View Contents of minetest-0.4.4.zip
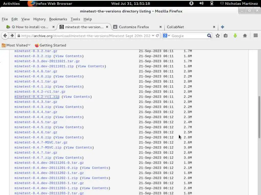 click(x=68, y=117)
